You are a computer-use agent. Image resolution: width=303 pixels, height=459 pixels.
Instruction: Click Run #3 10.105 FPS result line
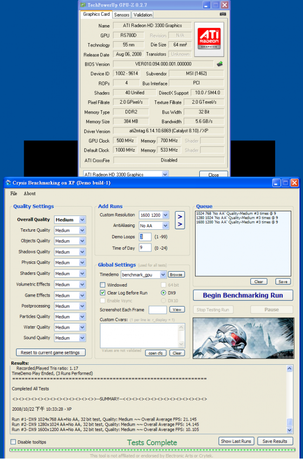pos(104,430)
